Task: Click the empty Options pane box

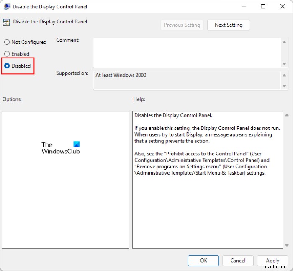Action: (x=65, y=180)
